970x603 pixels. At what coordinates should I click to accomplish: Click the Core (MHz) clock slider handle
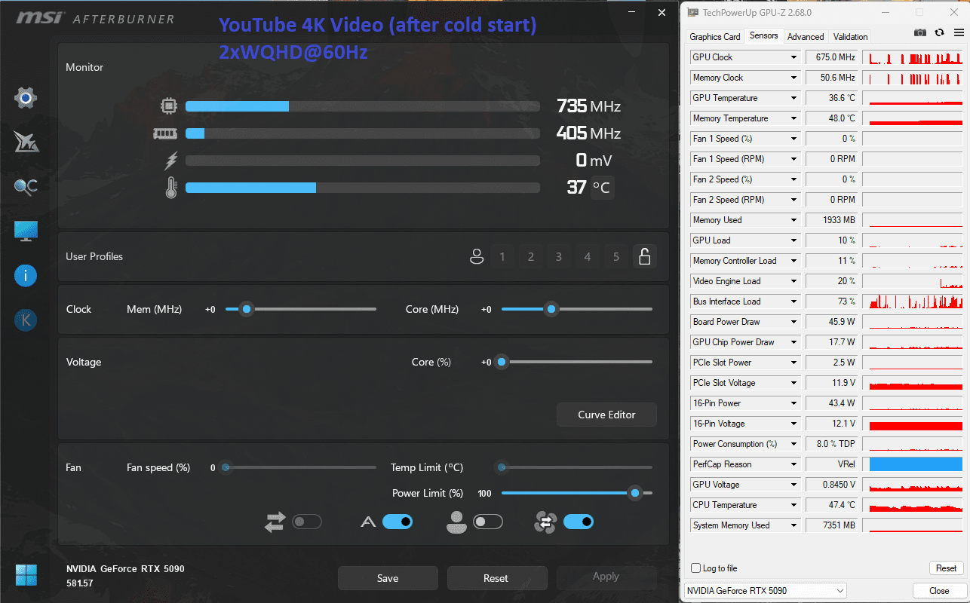[x=551, y=309]
